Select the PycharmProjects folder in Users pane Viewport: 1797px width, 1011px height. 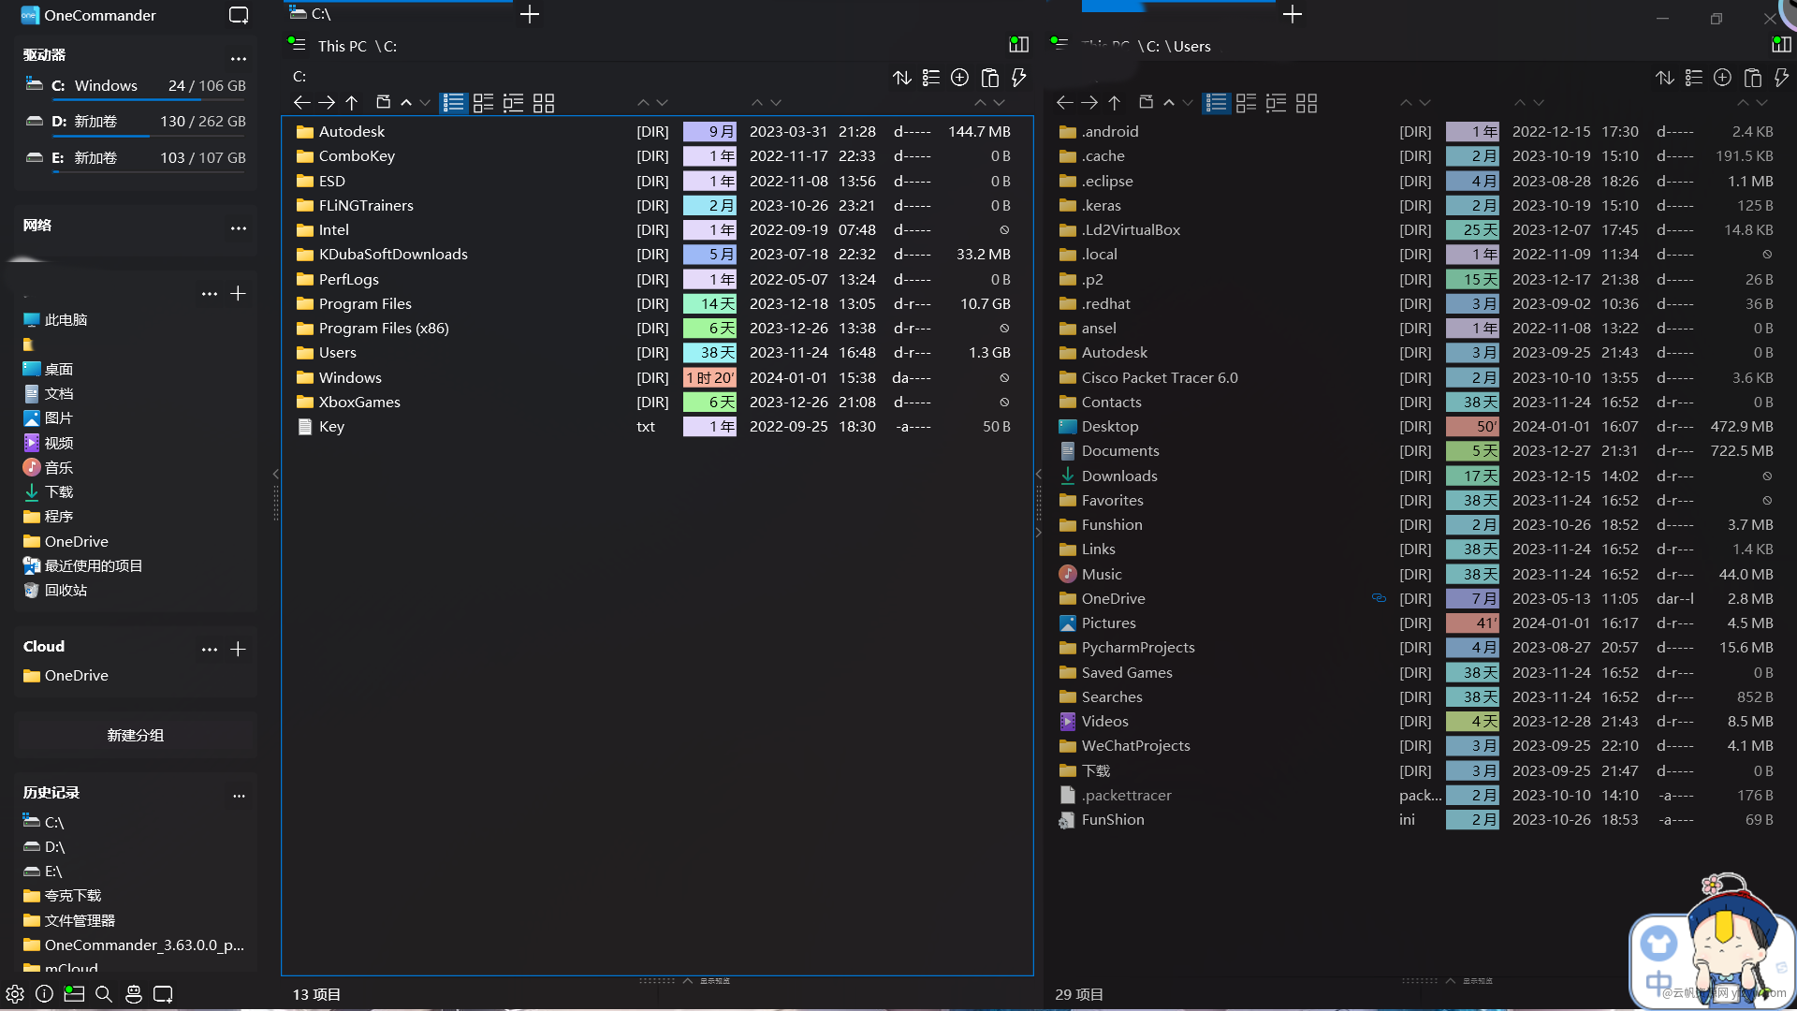(1418, 648)
